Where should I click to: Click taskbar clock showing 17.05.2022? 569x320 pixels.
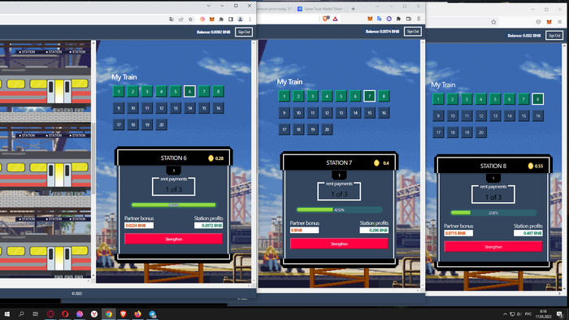coord(543,314)
